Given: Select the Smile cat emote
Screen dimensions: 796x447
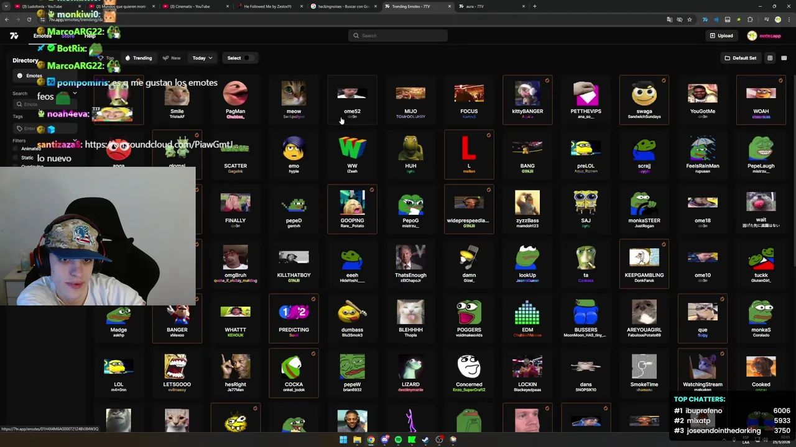Looking at the screenshot, I should tap(177, 100).
